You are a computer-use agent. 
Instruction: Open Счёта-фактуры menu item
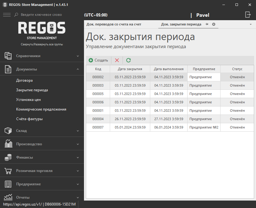(x=30, y=119)
